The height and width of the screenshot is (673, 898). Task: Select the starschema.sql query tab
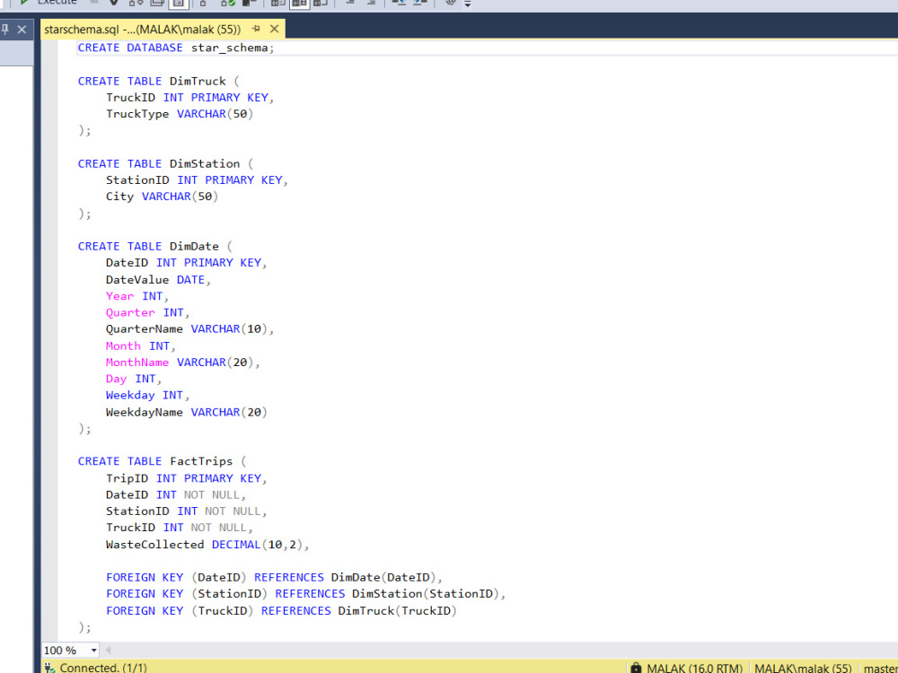click(x=143, y=30)
